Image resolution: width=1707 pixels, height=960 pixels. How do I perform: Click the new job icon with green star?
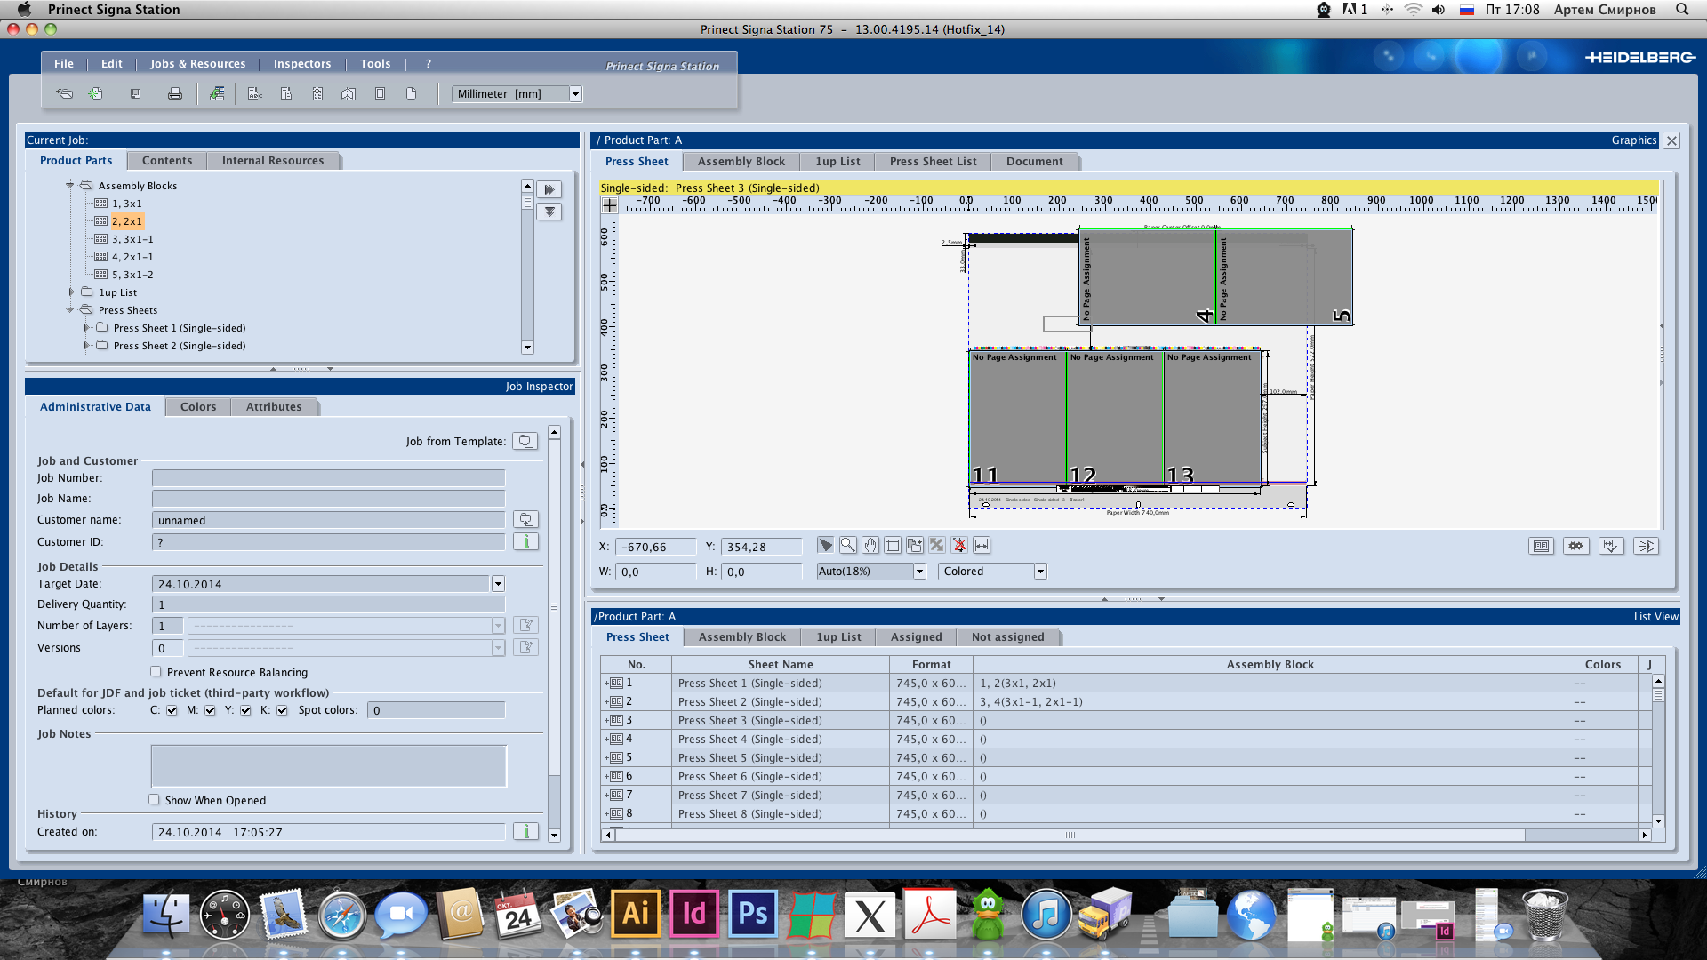(x=96, y=93)
